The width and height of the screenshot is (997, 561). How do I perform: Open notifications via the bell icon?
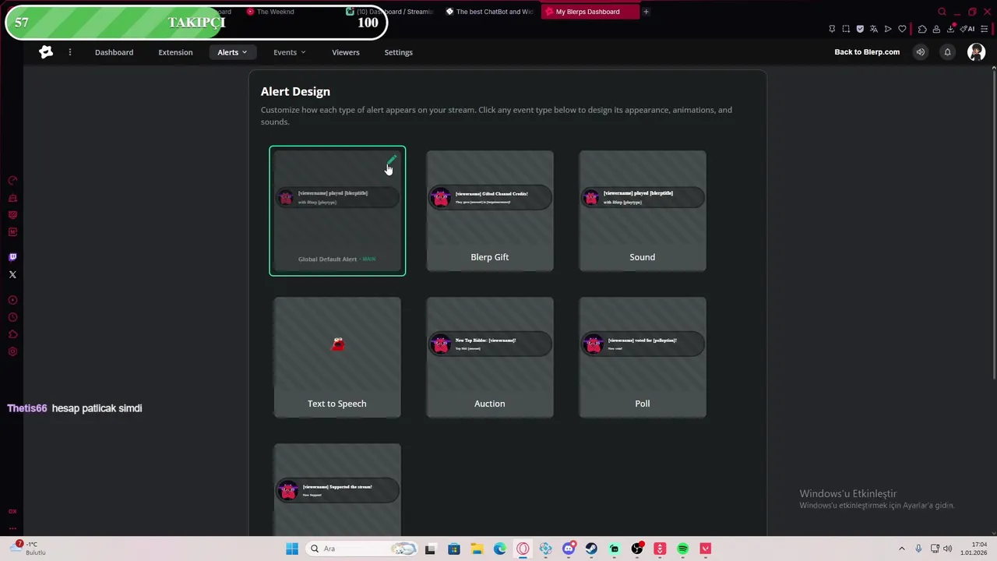click(947, 52)
